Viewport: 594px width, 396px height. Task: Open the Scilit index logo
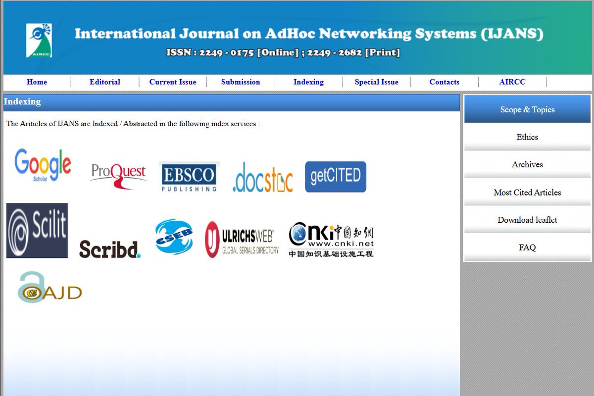point(37,231)
